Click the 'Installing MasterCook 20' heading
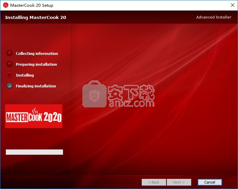238x189 pixels. [x=36, y=18]
